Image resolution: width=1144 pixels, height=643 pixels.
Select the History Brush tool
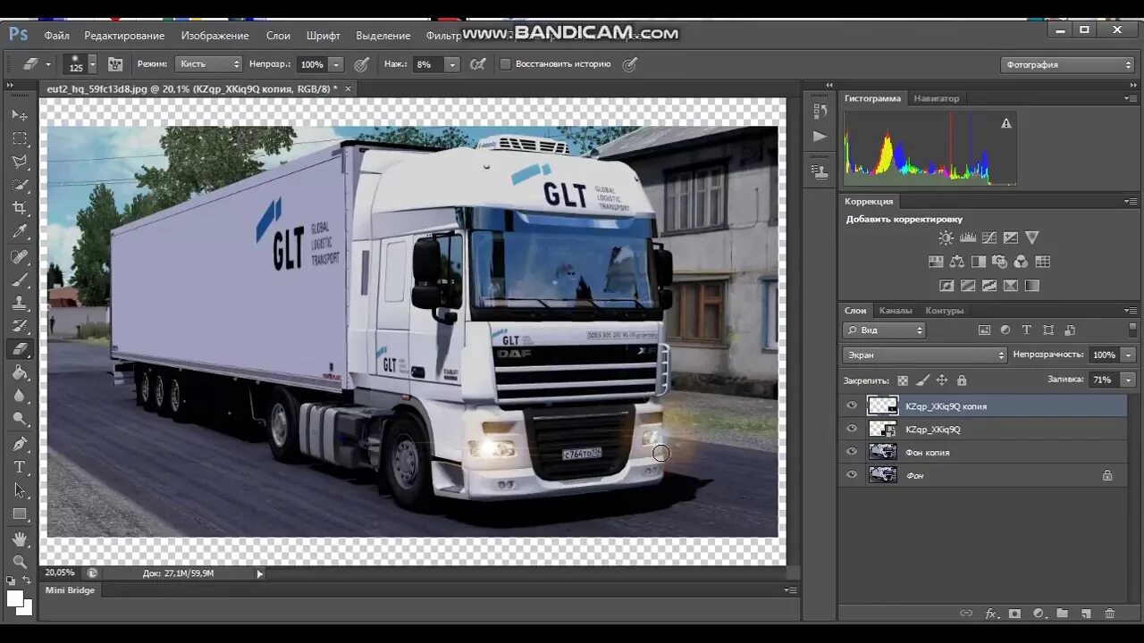pos(20,326)
